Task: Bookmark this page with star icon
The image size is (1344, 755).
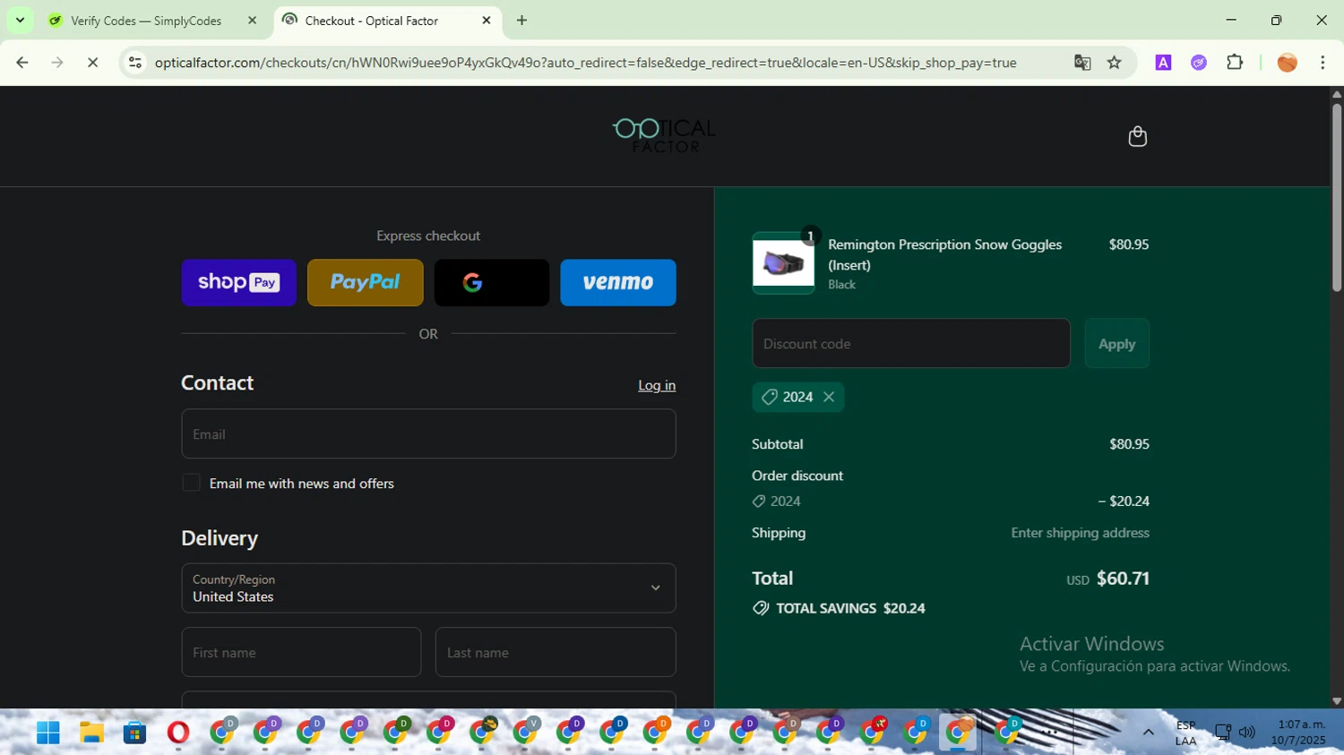Action: 1114,63
